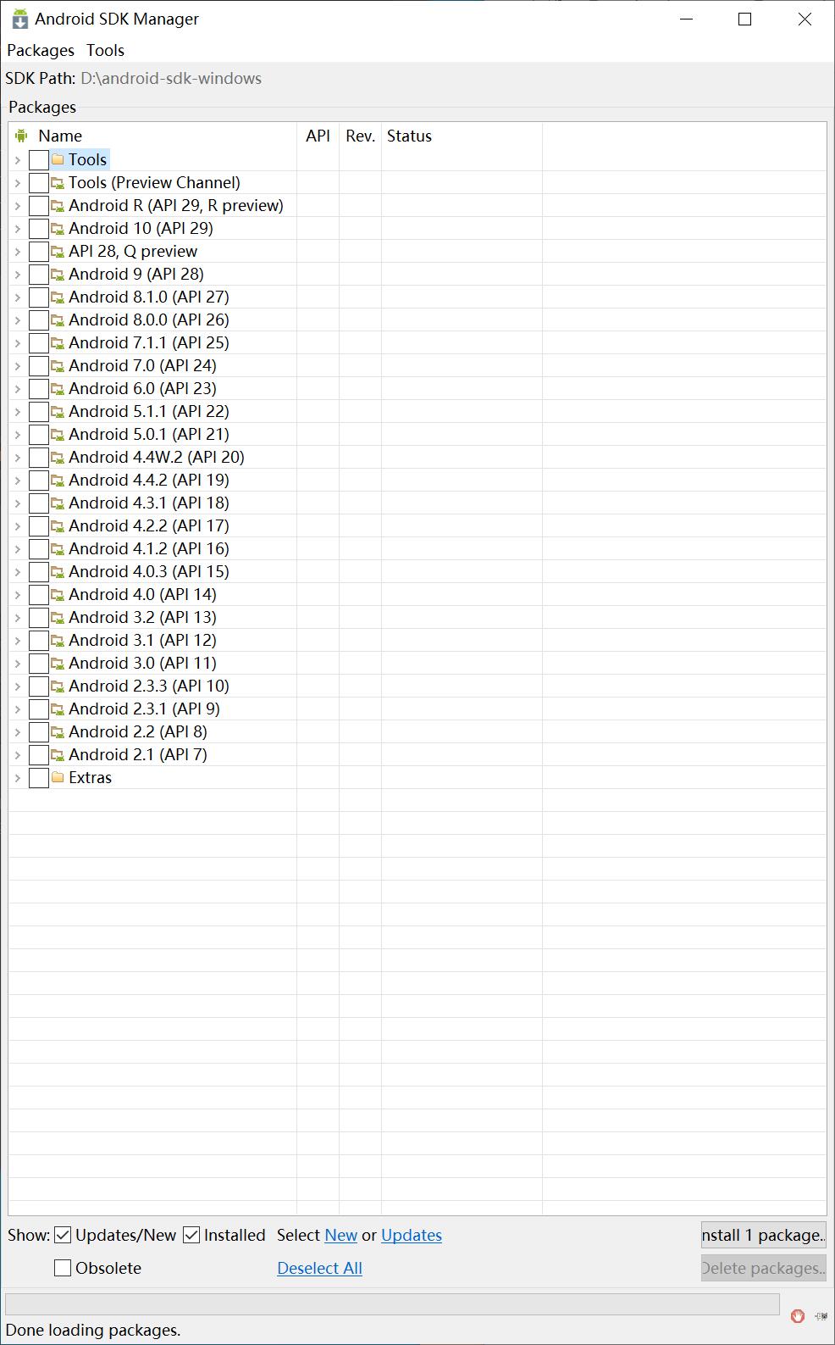Click the Android 2.1 (API 7) folder icon
The height and width of the screenshot is (1345, 835).
58,754
